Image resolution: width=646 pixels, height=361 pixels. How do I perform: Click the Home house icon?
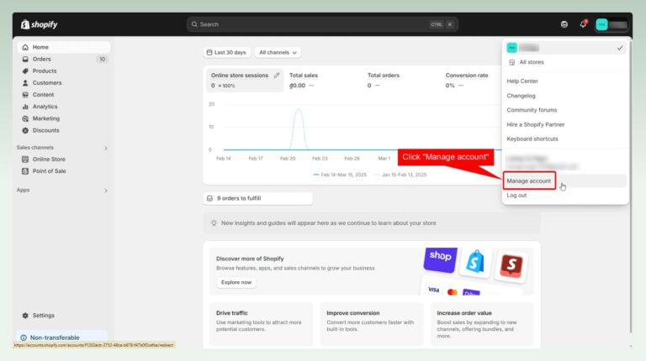25,47
